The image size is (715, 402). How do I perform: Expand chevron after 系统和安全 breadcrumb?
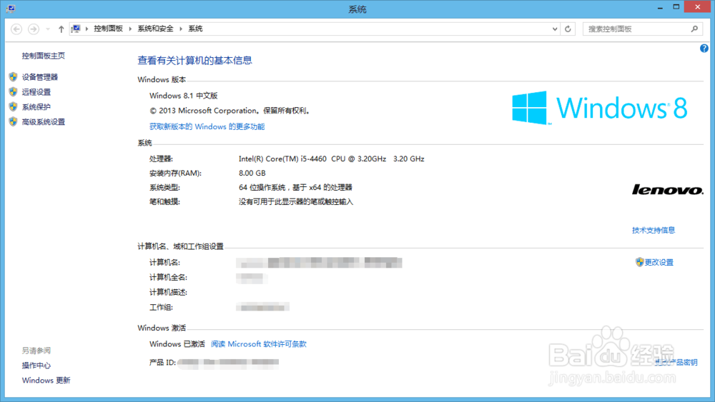click(x=181, y=29)
